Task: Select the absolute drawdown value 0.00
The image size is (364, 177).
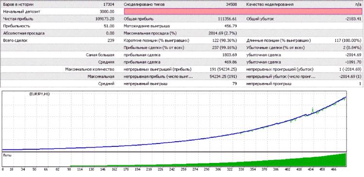Action: tap(110, 33)
